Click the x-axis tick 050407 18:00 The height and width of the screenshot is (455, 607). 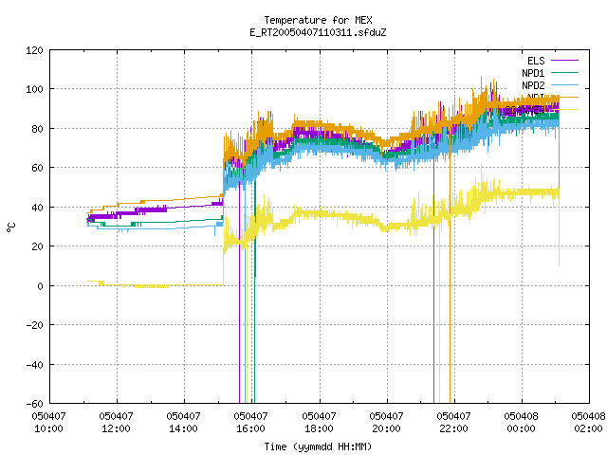tap(319, 423)
